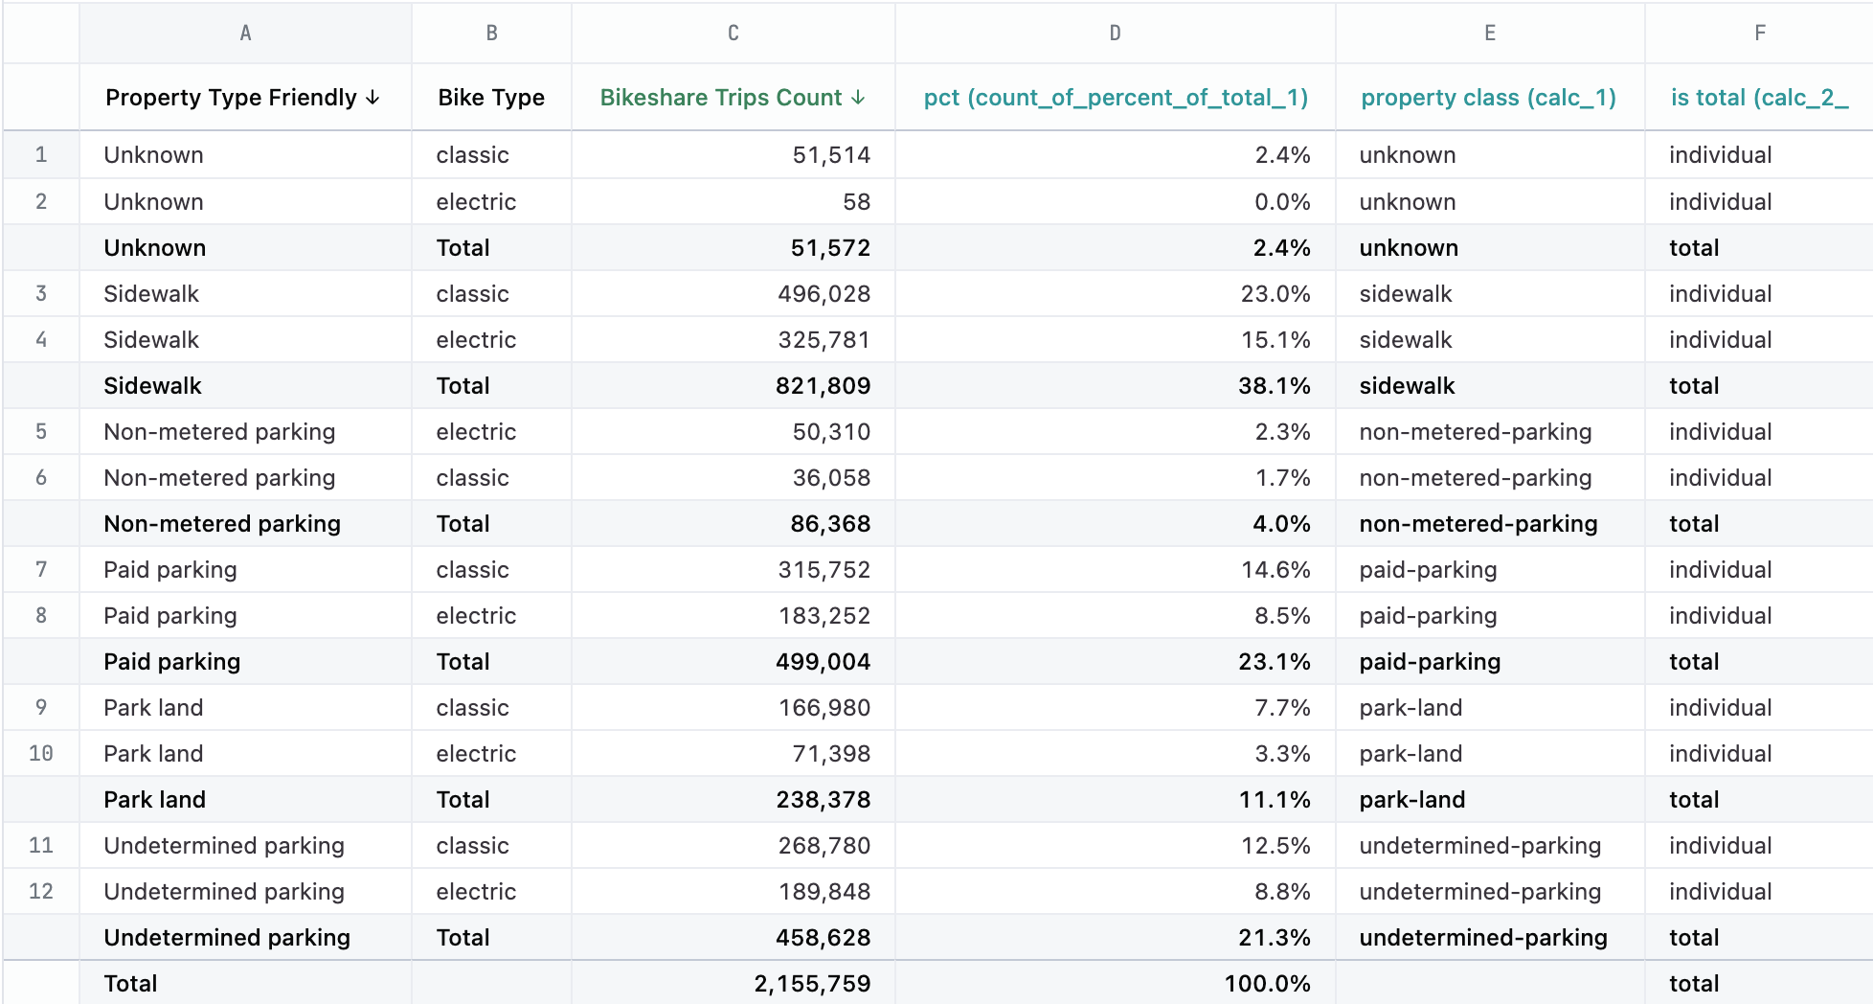Select row number 1
Viewport: 1873px width, 1004px height.
pos(41,155)
